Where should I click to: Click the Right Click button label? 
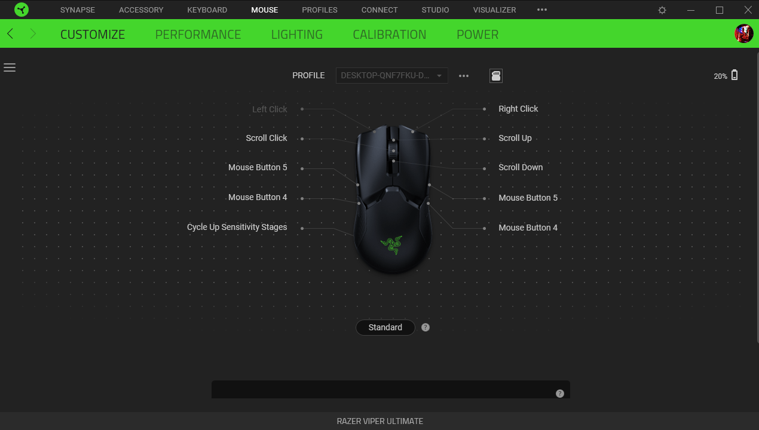click(519, 109)
